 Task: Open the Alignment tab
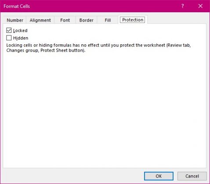point(40,20)
